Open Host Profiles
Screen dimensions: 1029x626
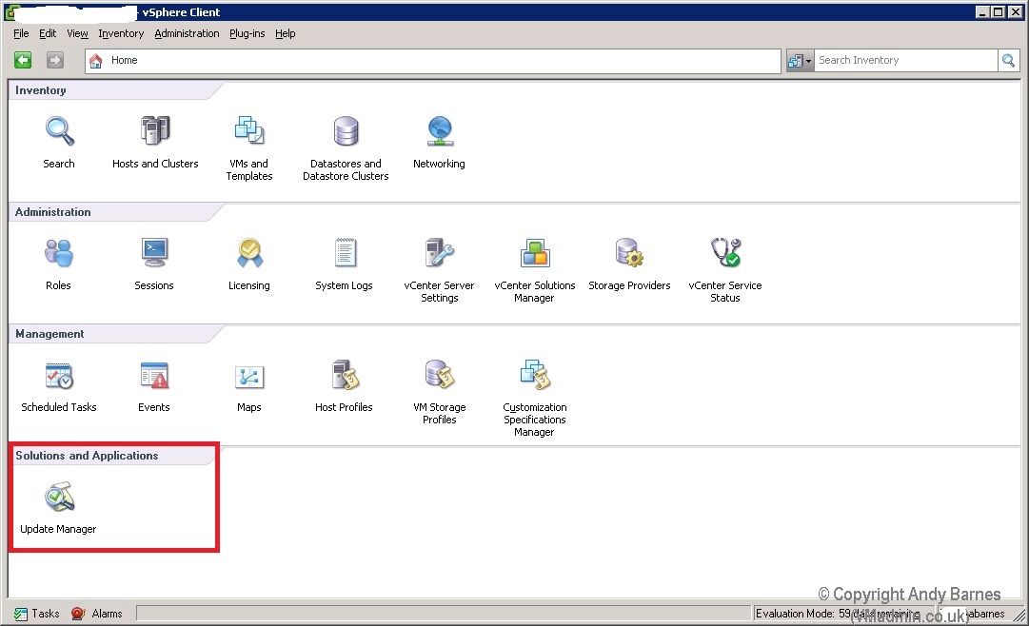(344, 376)
